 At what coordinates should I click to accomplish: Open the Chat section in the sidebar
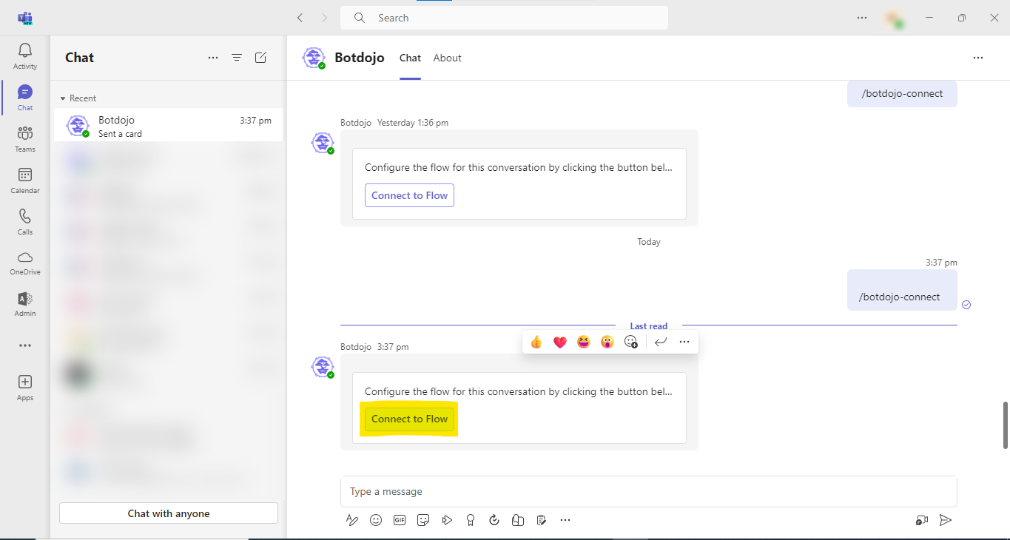click(25, 98)
